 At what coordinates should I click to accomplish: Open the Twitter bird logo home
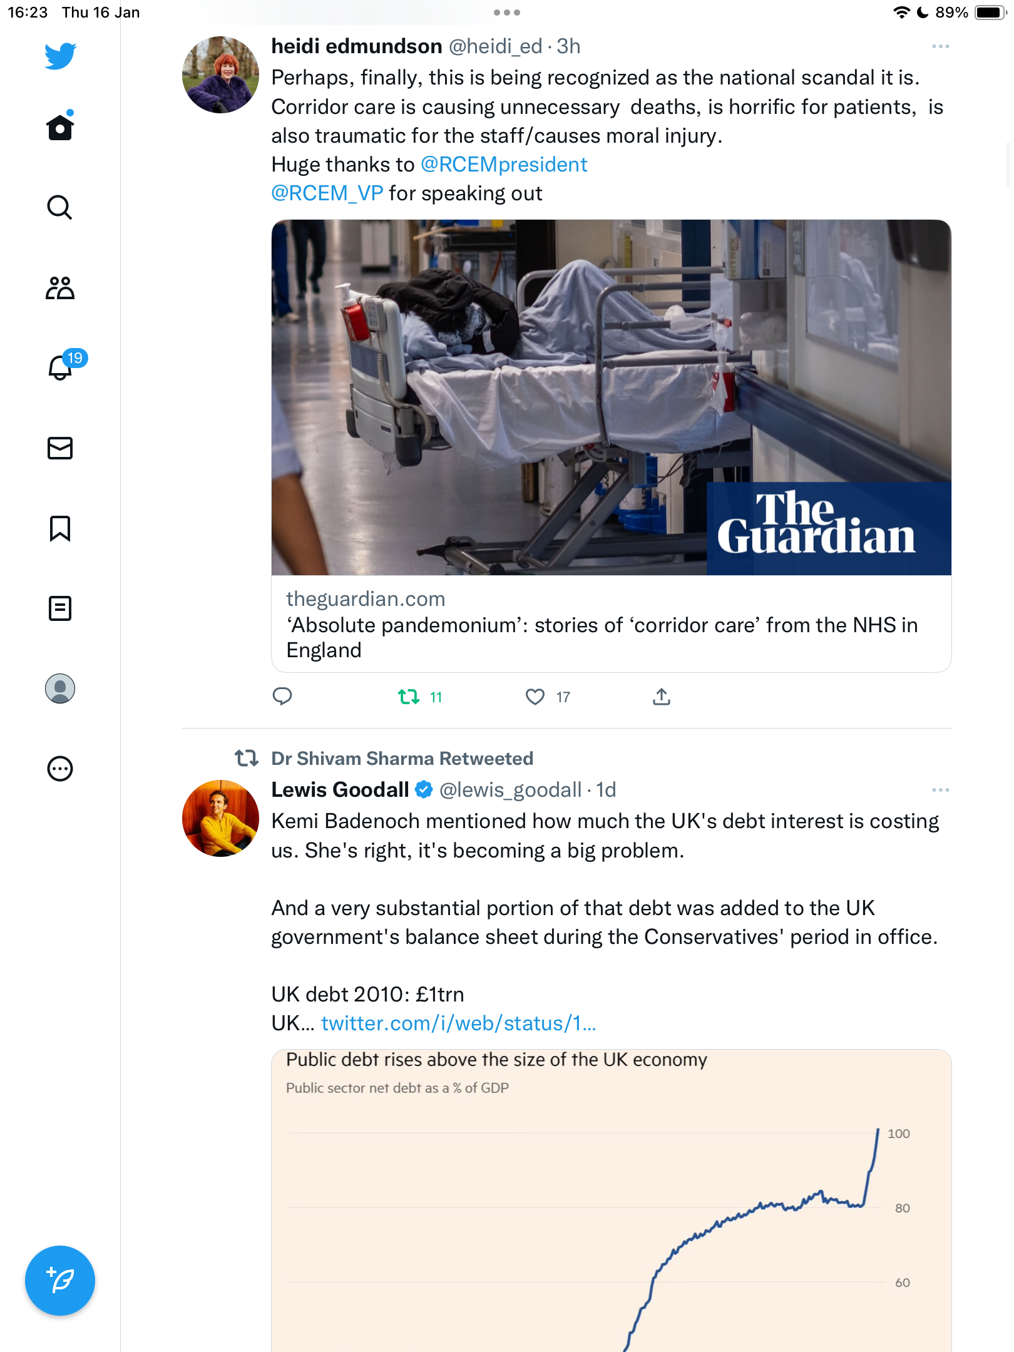[x=60, y=56]
